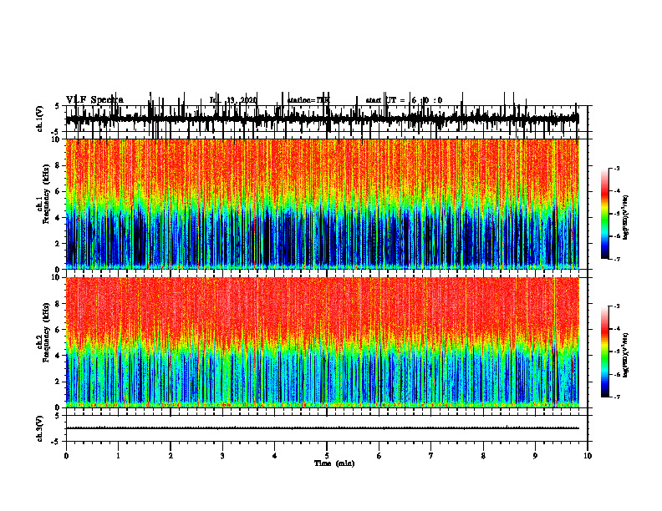This screenshot has width=662, height=511.
Task: Click the "5" volt tick of ch.3(V) axis
Action: click(x=57, y=417)
